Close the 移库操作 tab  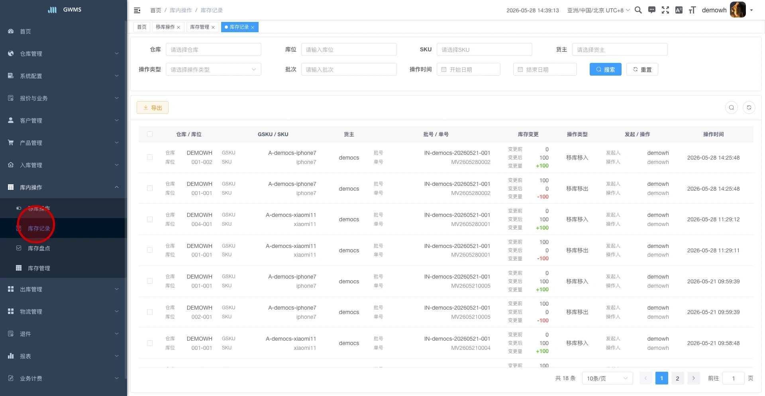(178, 27)
